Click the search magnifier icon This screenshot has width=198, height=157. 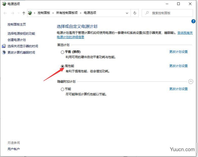(147, 13)
